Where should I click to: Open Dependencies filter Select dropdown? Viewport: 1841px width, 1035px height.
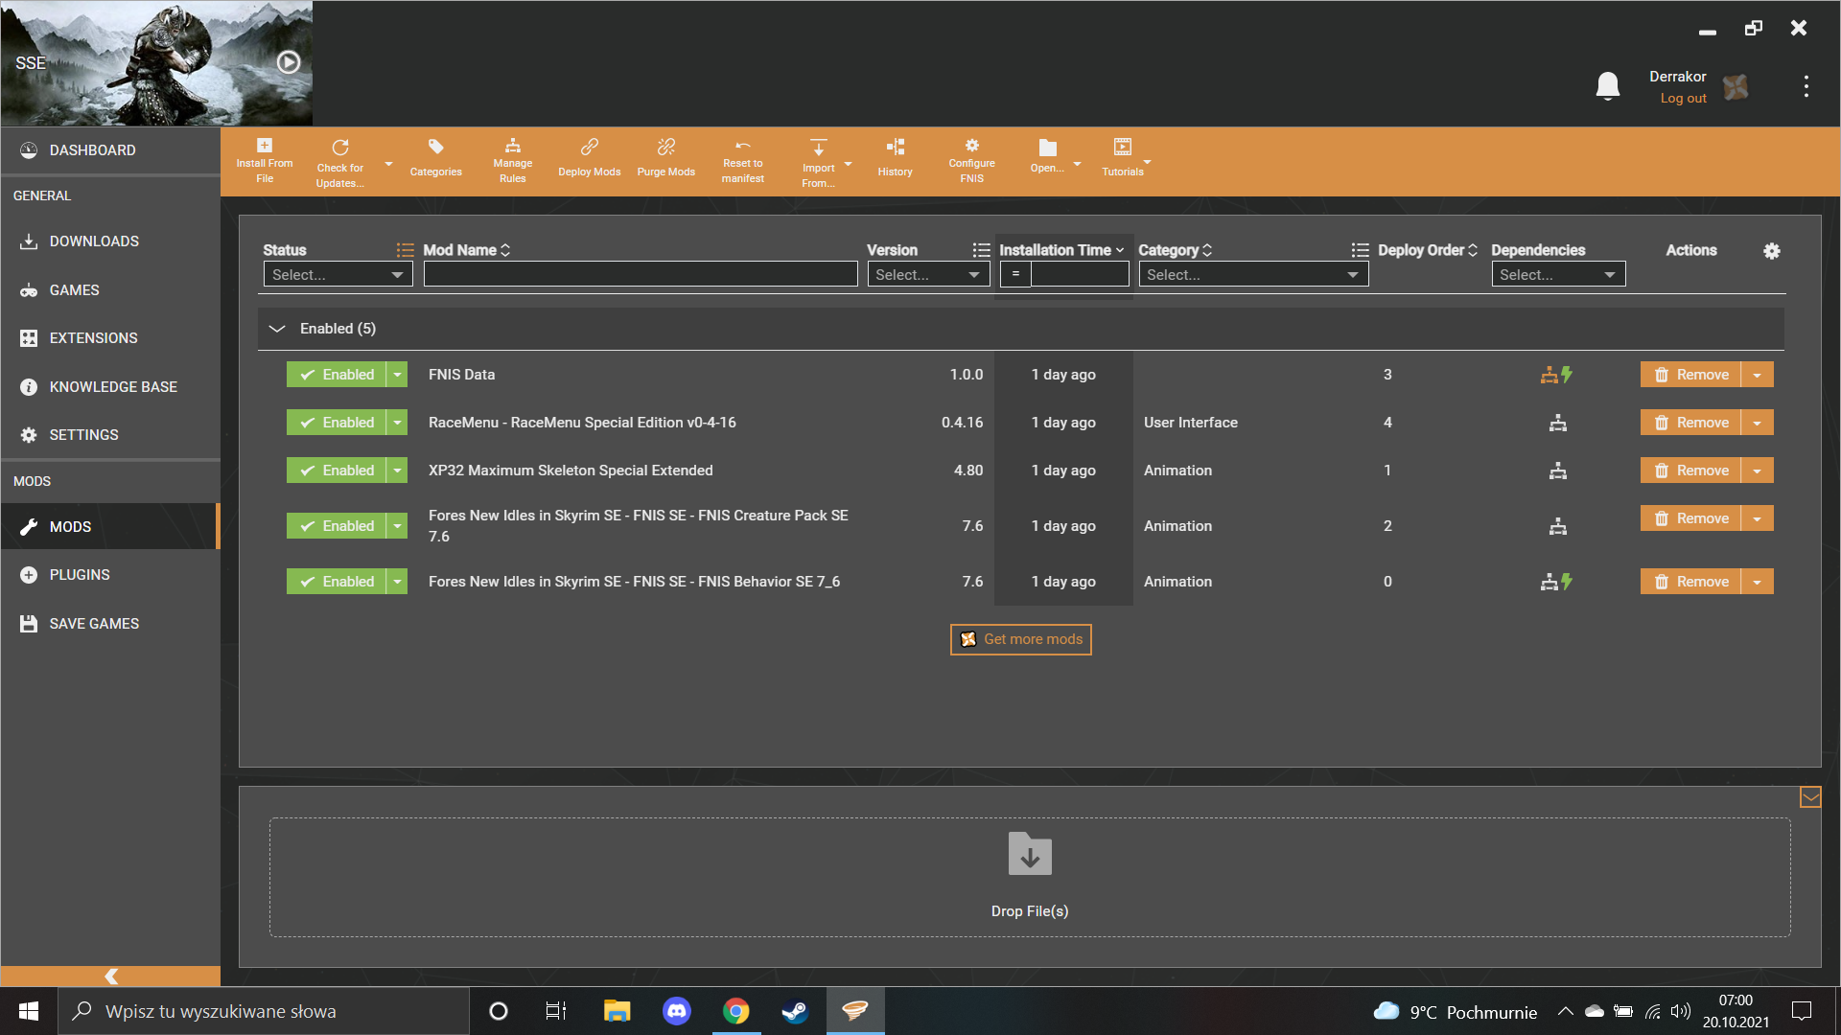[x=1558, y=275]
